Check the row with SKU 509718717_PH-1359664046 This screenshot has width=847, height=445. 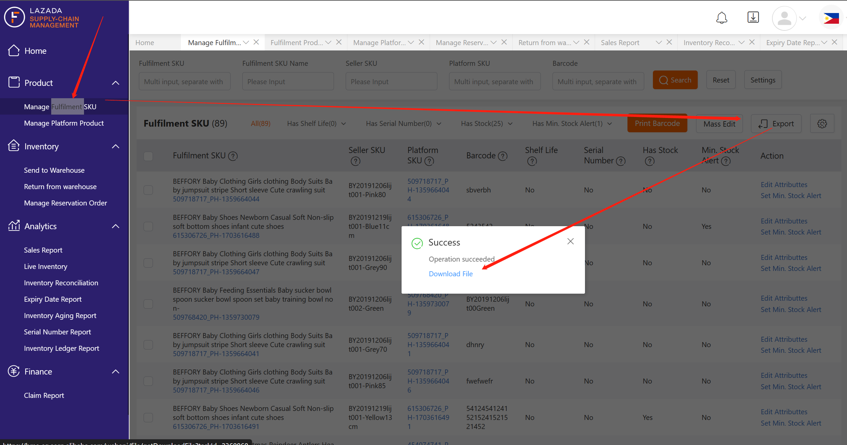(148, 381)
